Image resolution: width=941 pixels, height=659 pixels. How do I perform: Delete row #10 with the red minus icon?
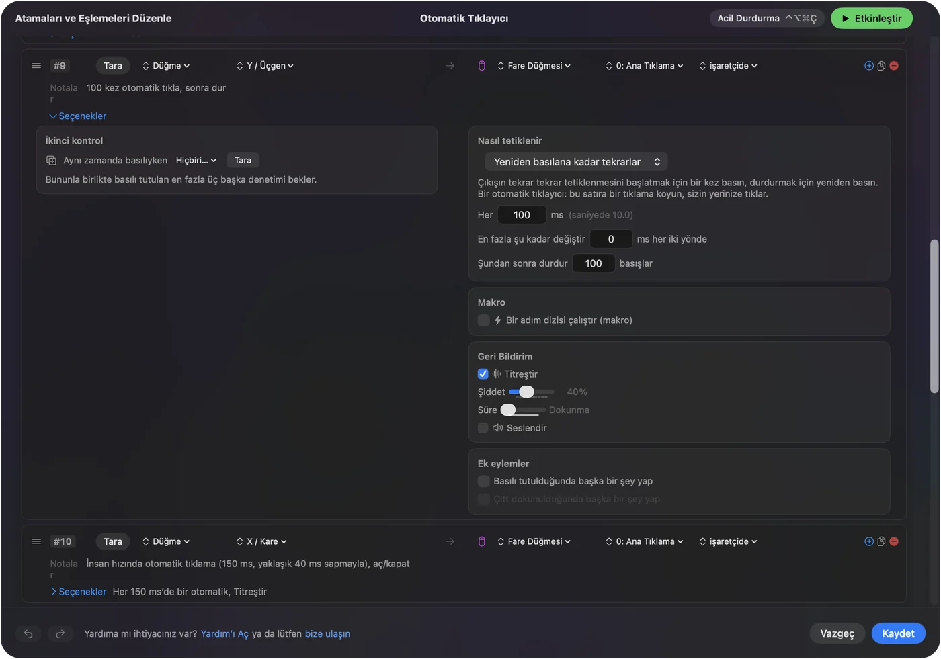pos(894,541)
